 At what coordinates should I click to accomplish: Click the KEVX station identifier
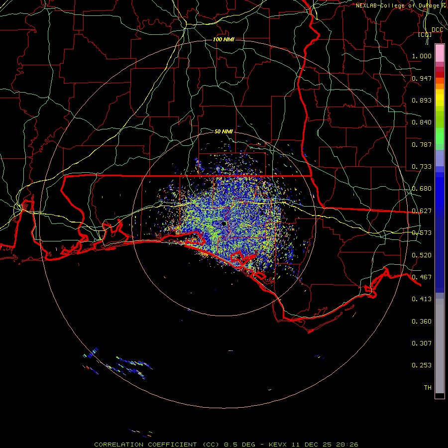[x=277, y=445]
